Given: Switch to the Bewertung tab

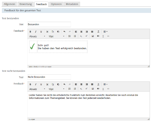Looking at the screenshot, I should (x=26, y=4).
